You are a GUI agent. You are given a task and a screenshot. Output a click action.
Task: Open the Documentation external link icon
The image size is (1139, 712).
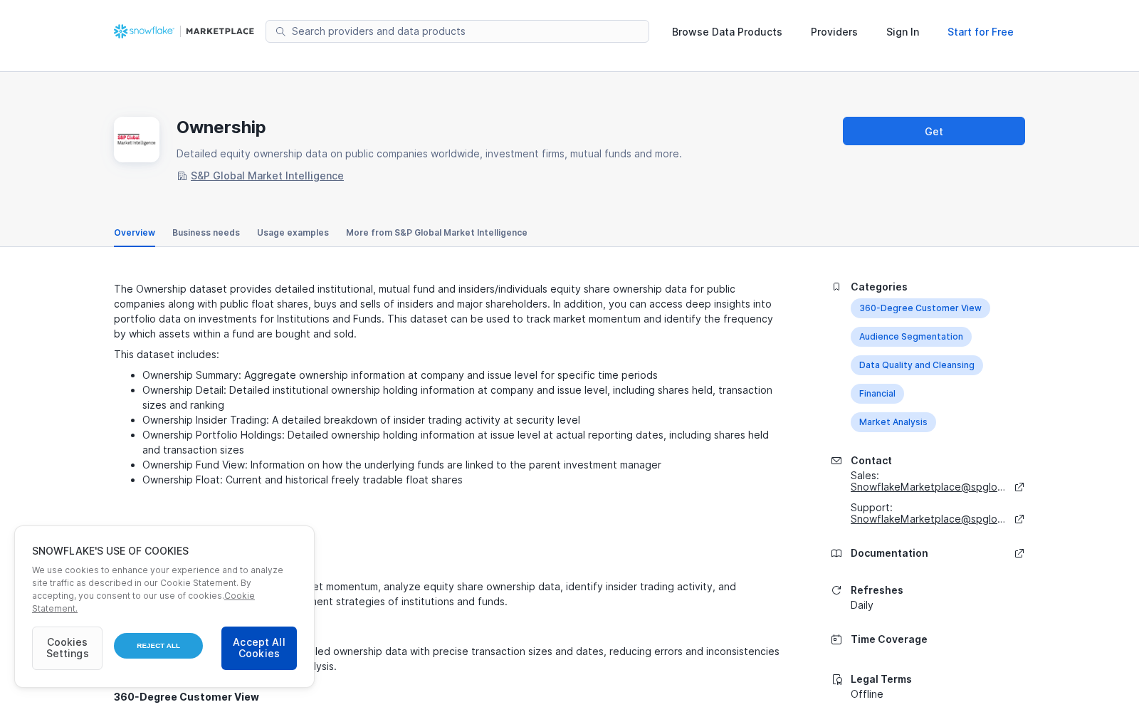1019,553
